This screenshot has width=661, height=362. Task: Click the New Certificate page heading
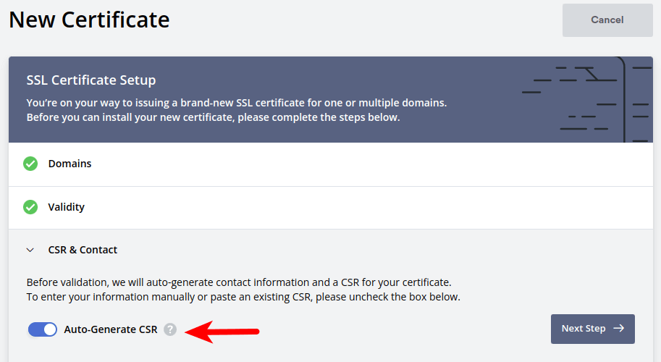click(x=89, y=20)
